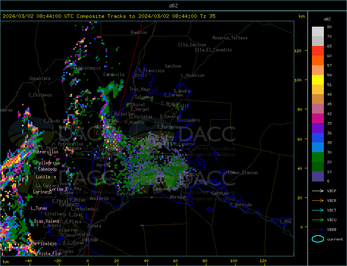Click the '100' tick on vertical km axis

point(298,80)
